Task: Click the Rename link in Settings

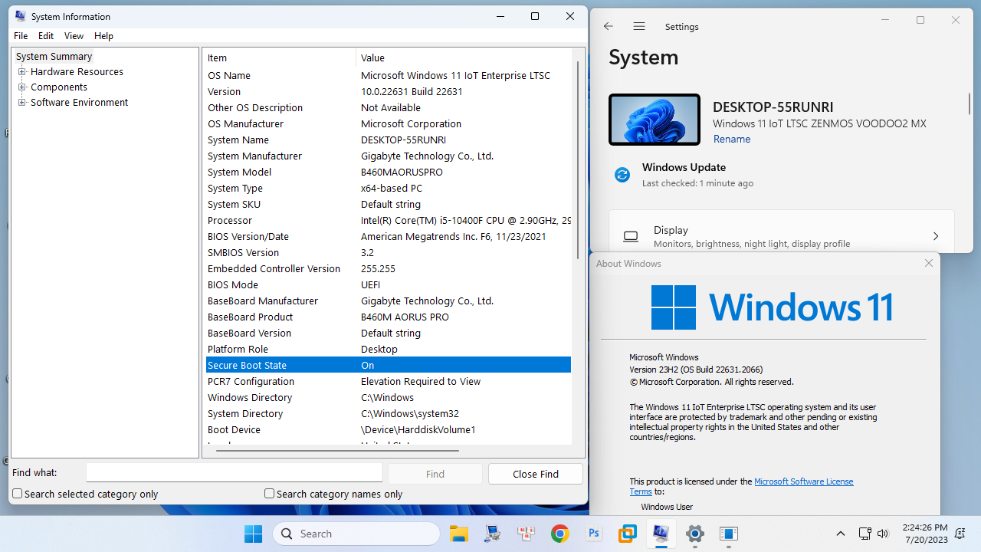Action: tap(732, 139)
